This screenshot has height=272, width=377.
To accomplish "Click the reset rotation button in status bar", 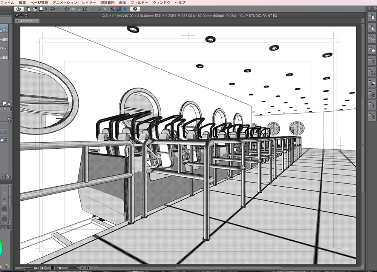I will (x=93, y=268).
